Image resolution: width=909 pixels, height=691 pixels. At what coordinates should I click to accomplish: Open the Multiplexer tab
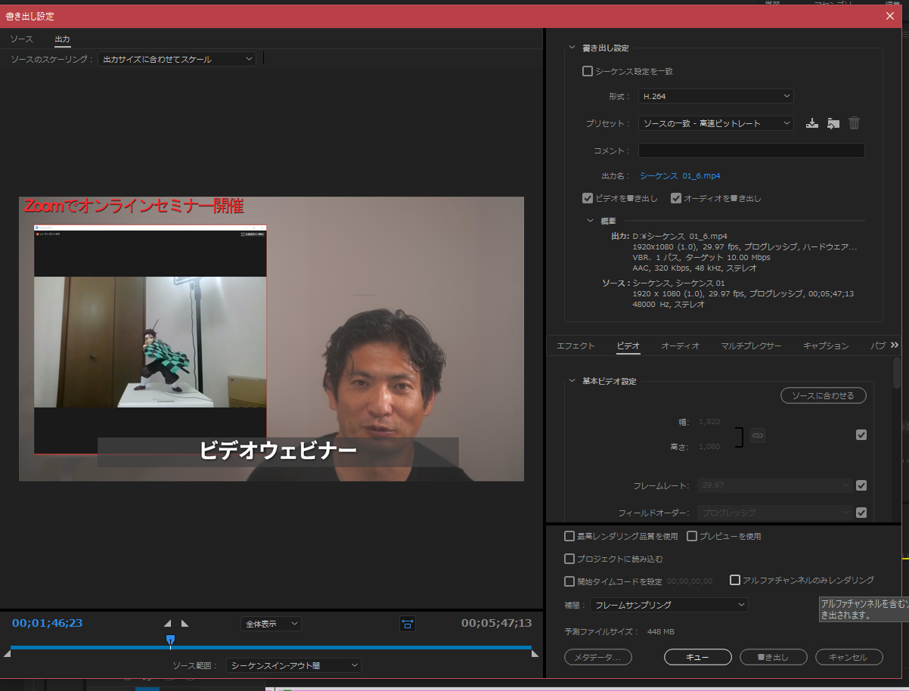pyautogui.click(x=751, y=345)
